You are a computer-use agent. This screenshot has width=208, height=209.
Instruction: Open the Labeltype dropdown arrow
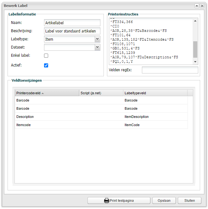click(98, 39)
